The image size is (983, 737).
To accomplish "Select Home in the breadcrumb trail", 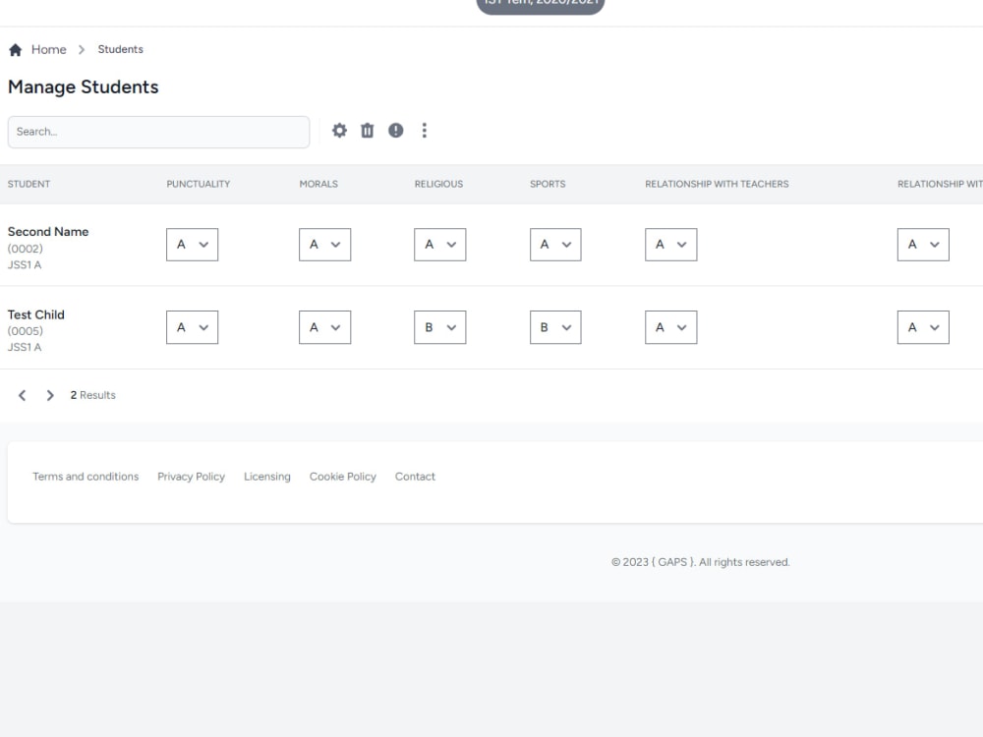I will pos(49,49).
